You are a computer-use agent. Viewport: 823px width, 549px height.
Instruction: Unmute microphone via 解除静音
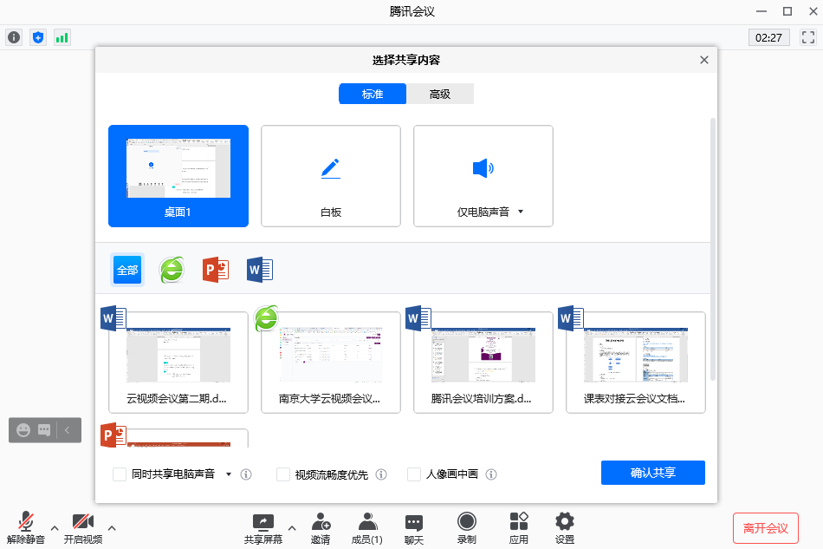(x=26, y=528)
